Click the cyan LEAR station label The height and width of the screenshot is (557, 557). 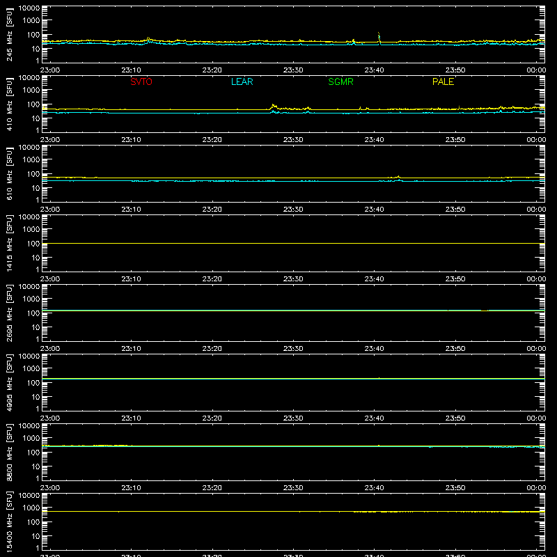(x=242, y=81)
